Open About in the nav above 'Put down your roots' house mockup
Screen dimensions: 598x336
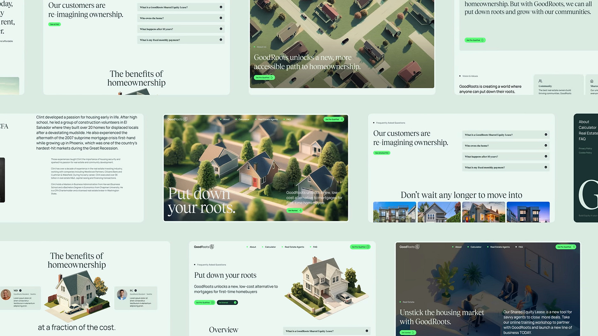tap(253, 247)
